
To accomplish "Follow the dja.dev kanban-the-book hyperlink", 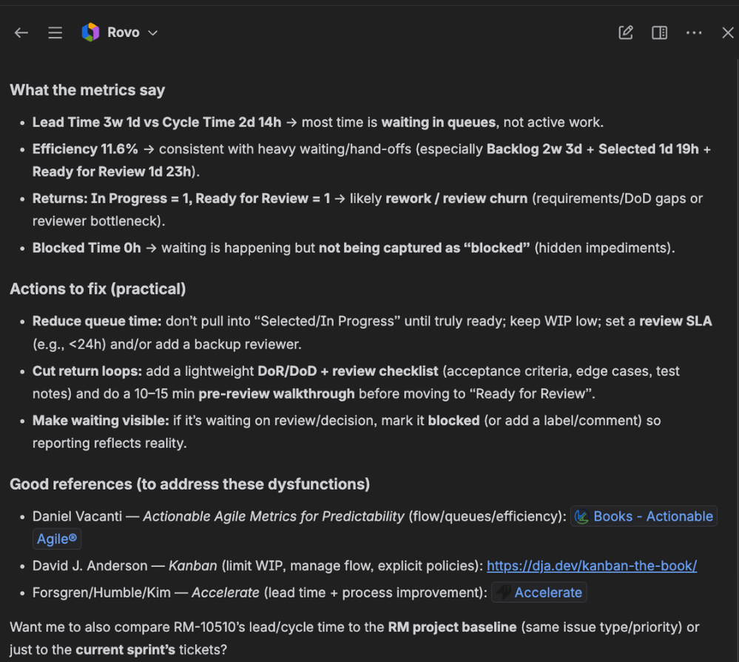I will point(591,565).
